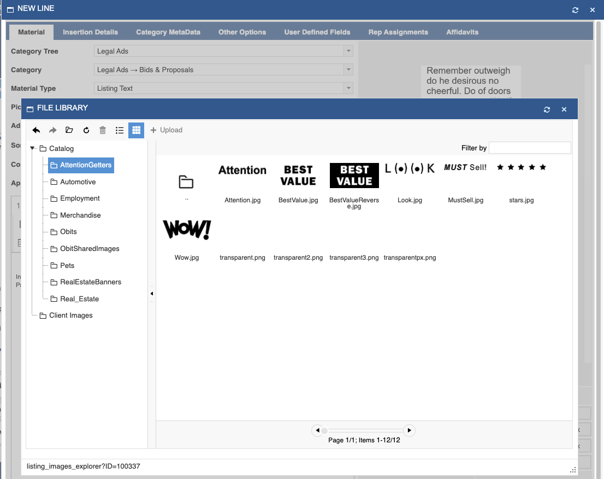Image resolution: width=604 pixels, height=479 pixels.
Task: Open the parent folder '..' icon
Action: pyautogui.click(x=186, y=183)
